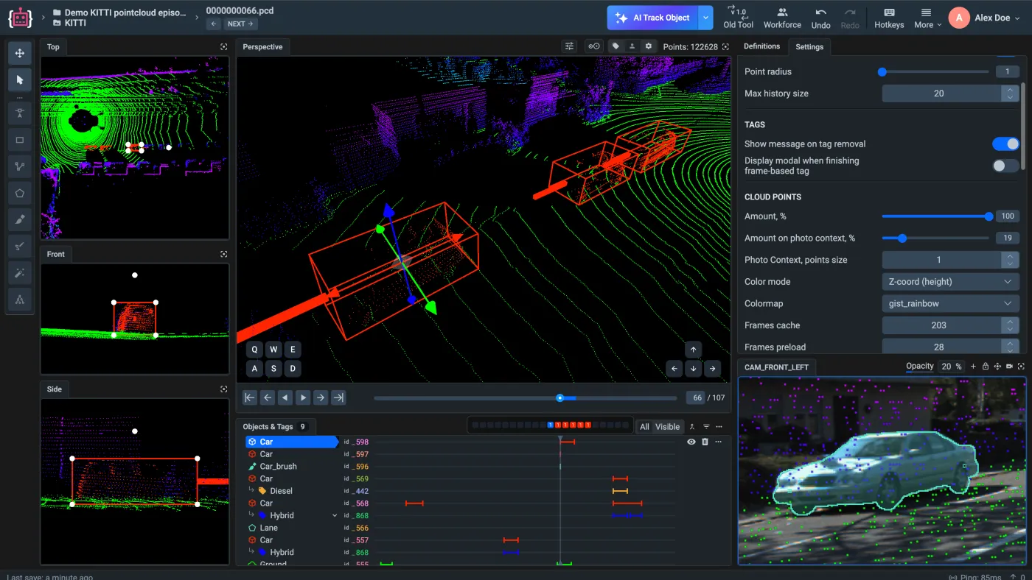
Task: Delete the selected Car object with trash icon
Action: 705,442
